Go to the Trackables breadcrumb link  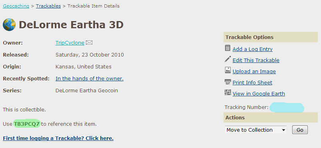(48, 6)
